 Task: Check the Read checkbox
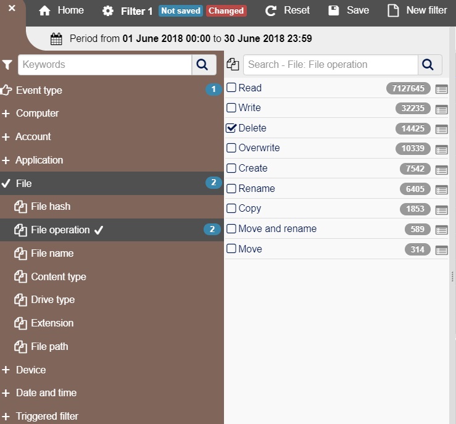pyautogui.click(x=231, y=88)
